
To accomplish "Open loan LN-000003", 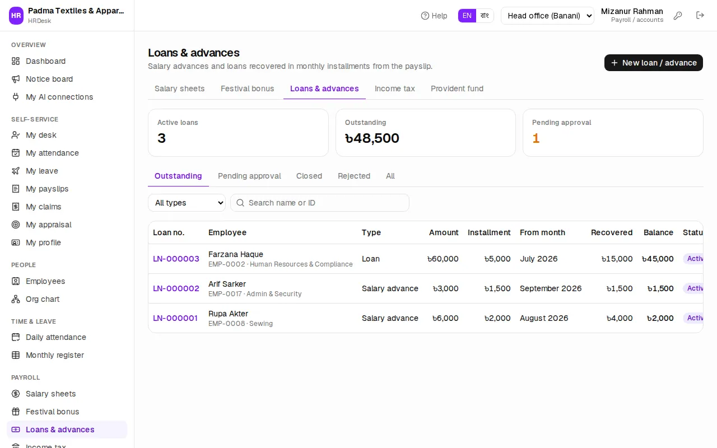I will [x=176, y=259].
